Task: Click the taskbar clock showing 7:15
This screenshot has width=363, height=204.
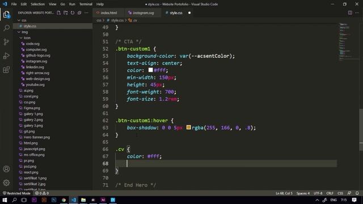Action: click(344, 200)
